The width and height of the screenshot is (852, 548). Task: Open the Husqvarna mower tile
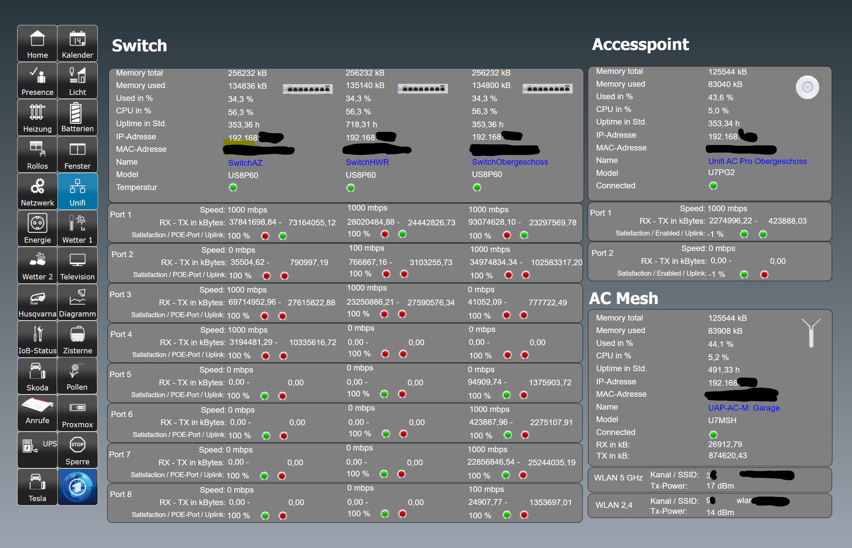(x=37, y=302)
